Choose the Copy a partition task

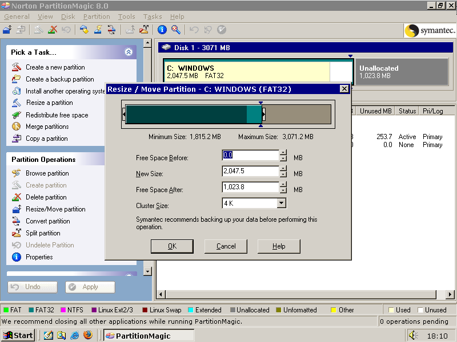click(40, 139)
